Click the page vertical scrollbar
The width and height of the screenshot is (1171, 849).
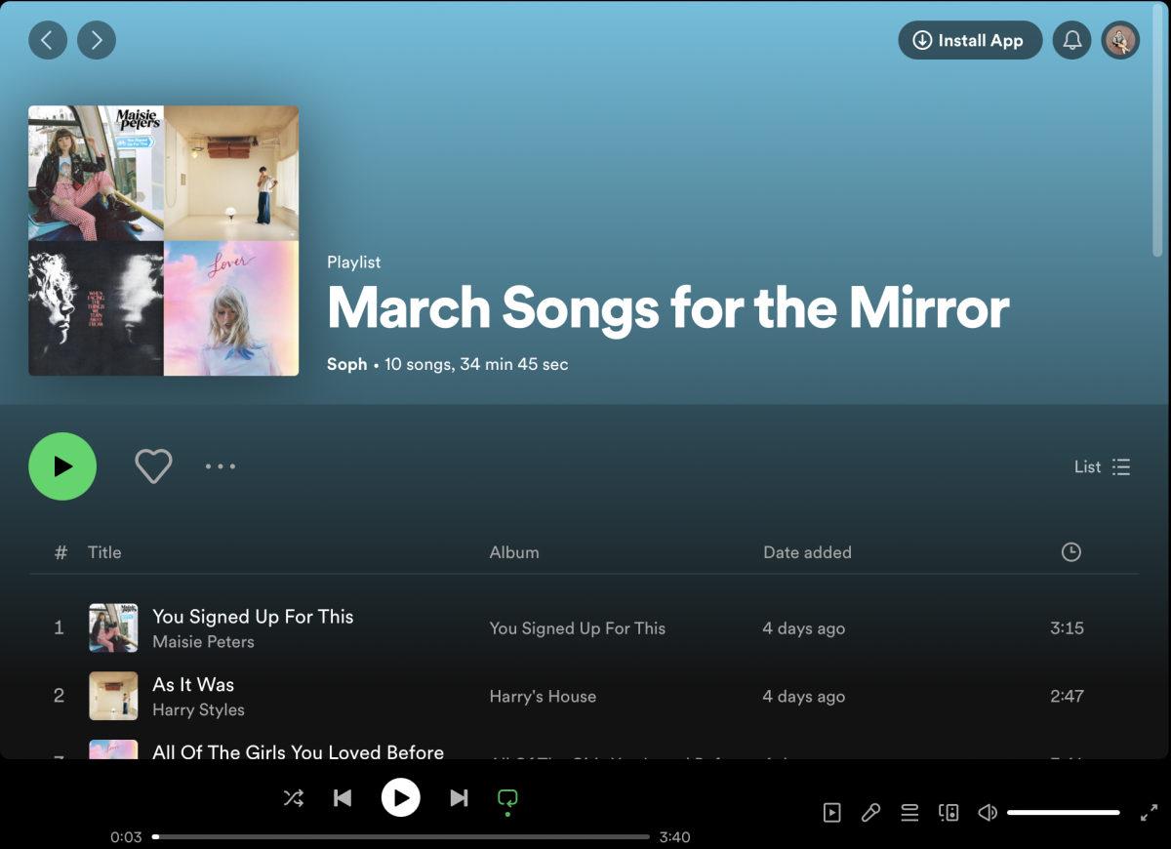(1158, 132)
